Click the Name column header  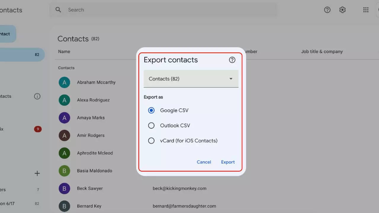tap(64, 51)
